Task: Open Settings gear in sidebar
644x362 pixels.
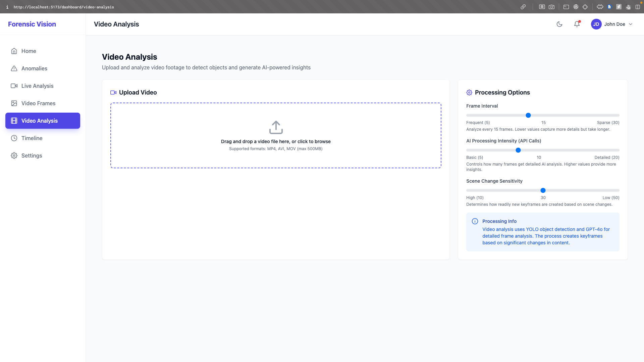Action: pyautogui.click(x=14, y=156)
